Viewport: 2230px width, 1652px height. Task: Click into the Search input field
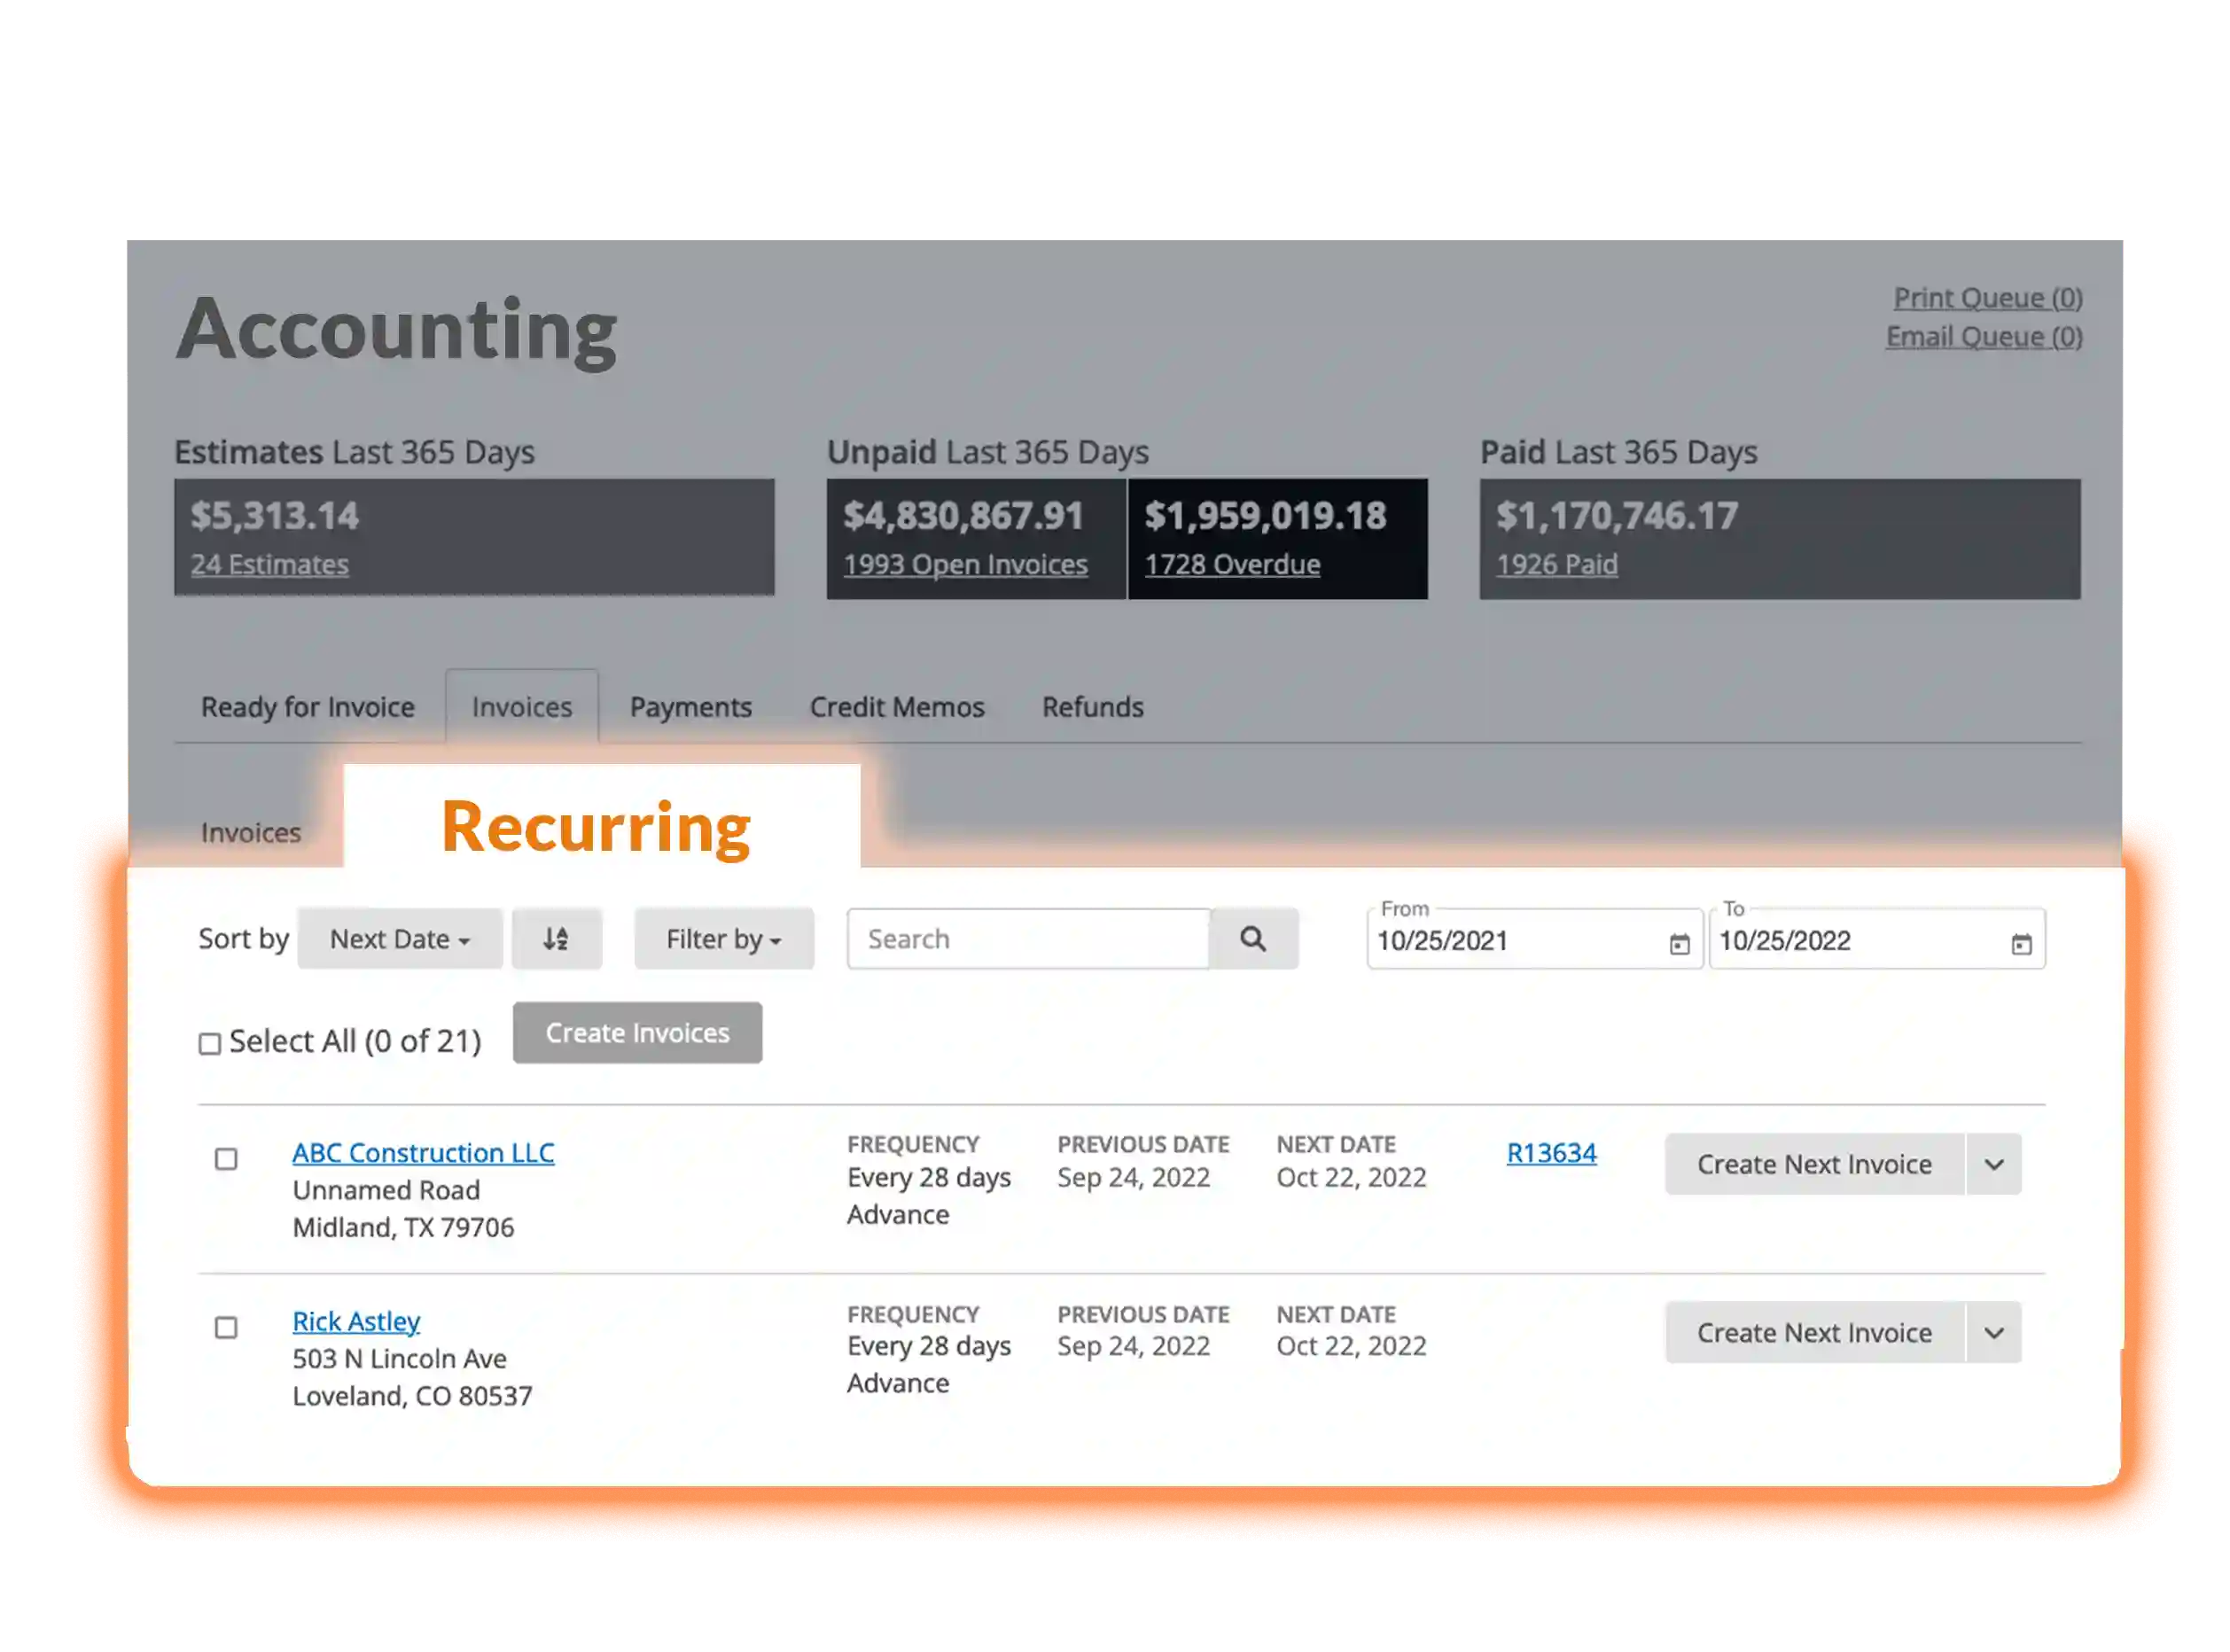tap(1027, 938)
